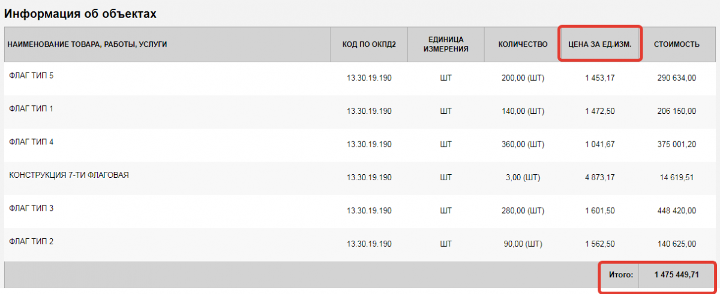Click the 'Единица измерения' column header

(445, 44)
